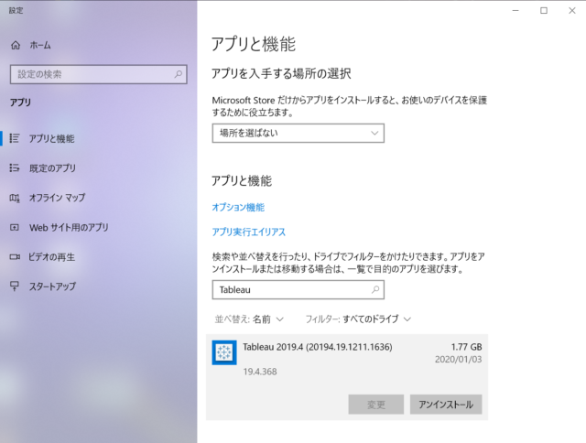This screenshot has width=586, height=443.
Task: Click the 既定のアプリ icon in sidebar
Action: [15, 167]
